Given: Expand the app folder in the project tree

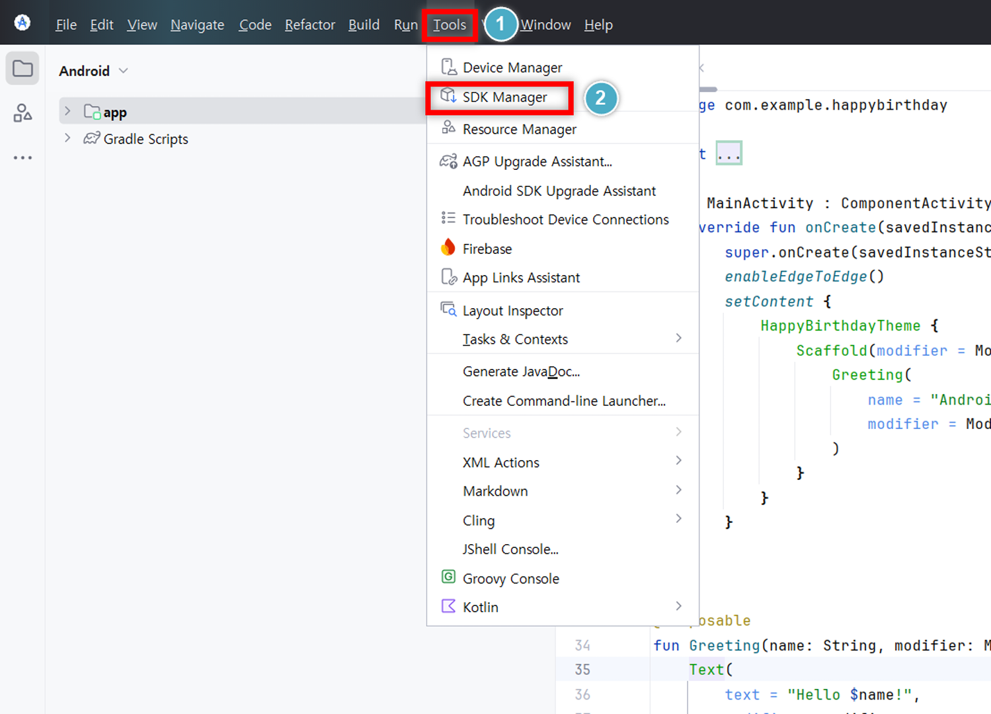Looking at the screenshot, I should 68,111.
